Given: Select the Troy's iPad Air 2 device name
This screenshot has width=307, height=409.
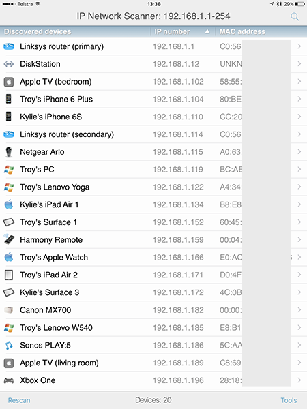Looking at the screenshot, I should pos(49,275).
